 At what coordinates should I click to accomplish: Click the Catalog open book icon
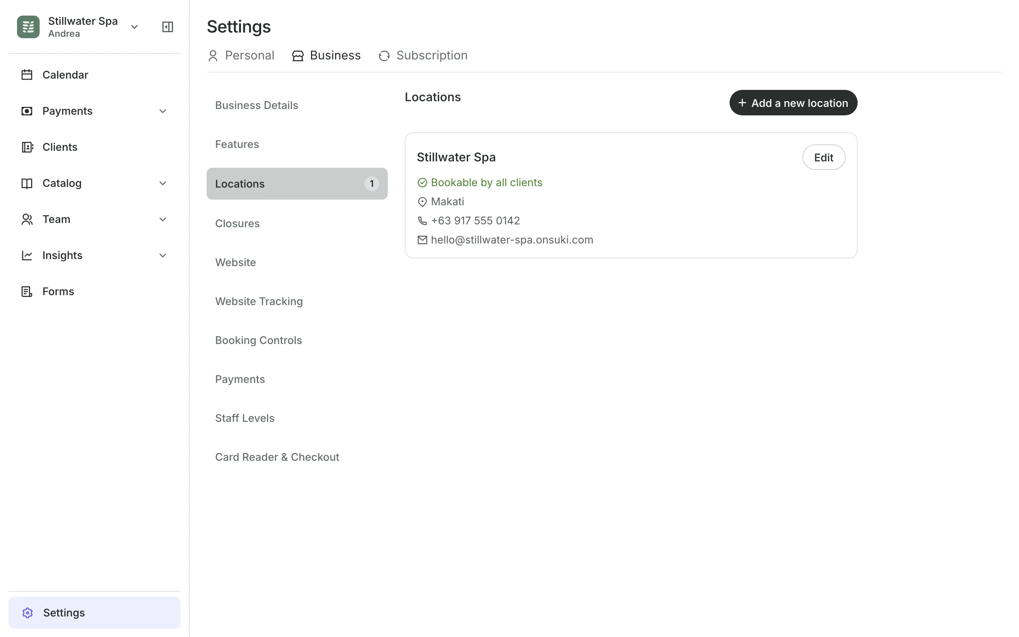(27, 183)
